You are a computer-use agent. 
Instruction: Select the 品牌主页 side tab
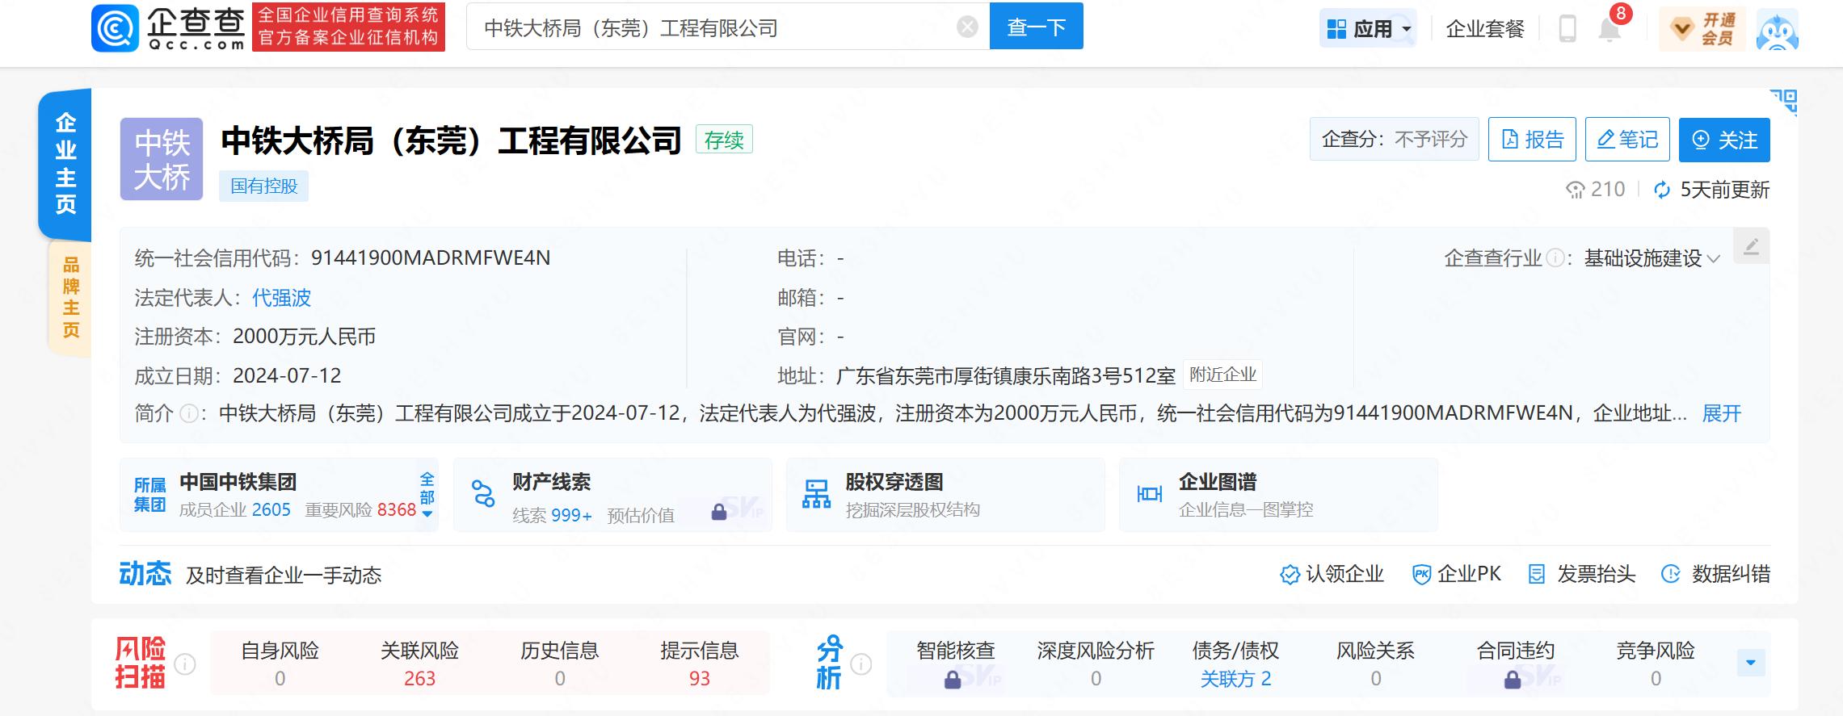(70, 297)
